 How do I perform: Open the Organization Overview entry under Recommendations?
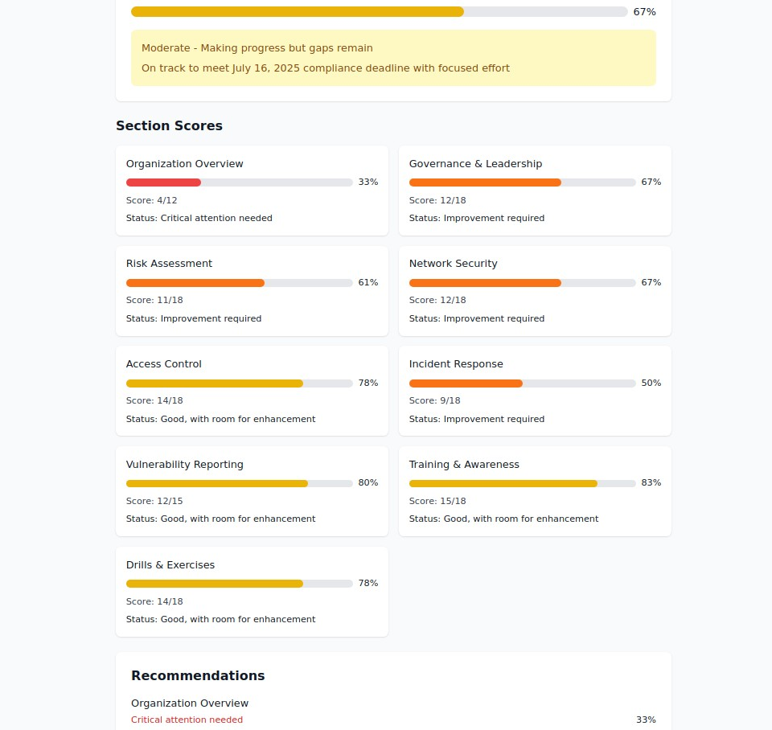[190, 703]
